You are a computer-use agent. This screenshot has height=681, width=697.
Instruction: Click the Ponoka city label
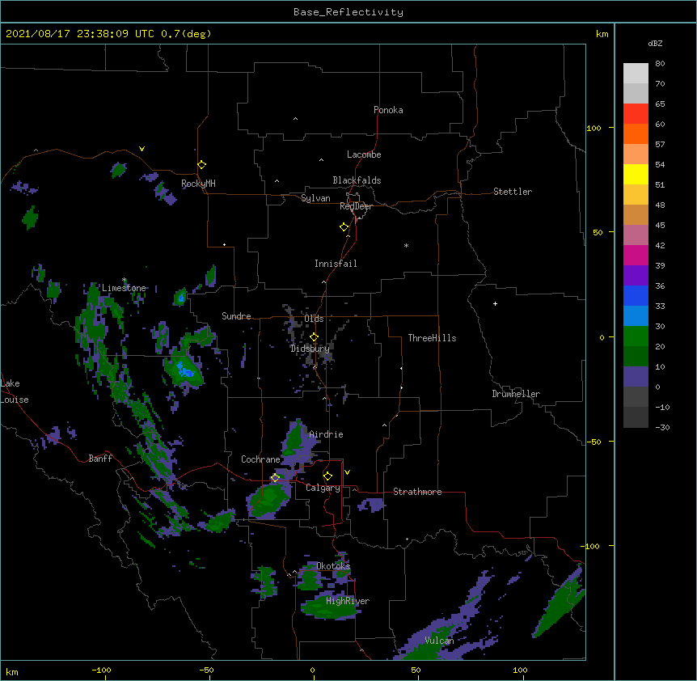[x=388, y=110]
